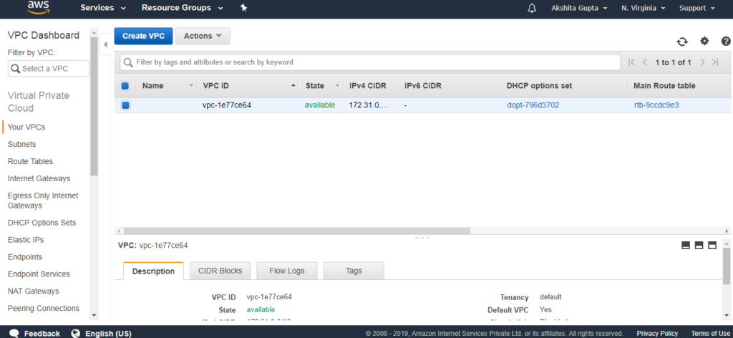Click the pane divider resize handle dots
Image resolution: width=733 pixels, height=338 pixels.
click(x=422, y=238)
